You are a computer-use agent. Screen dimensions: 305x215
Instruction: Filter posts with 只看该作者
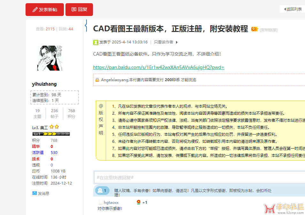[164, 42]
